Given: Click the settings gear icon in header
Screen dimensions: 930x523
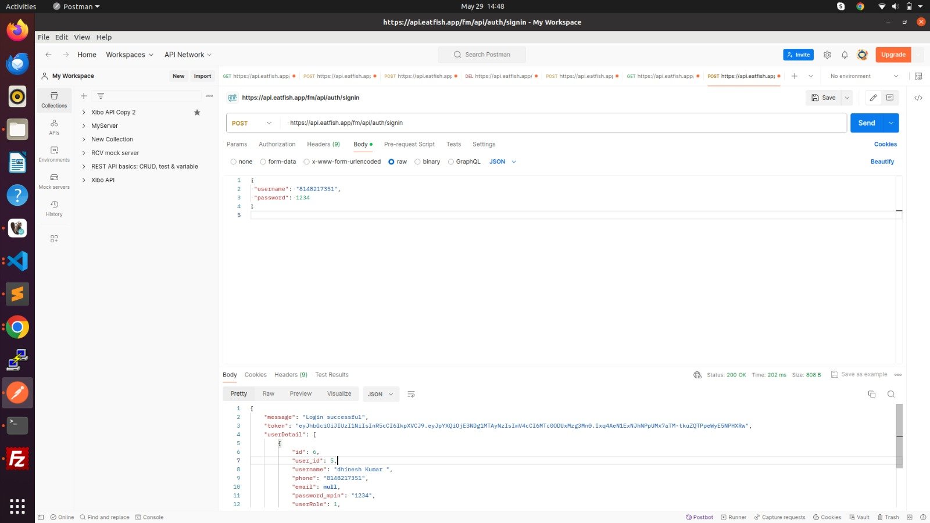Looking at the screenshot, I should coord(827,55).
